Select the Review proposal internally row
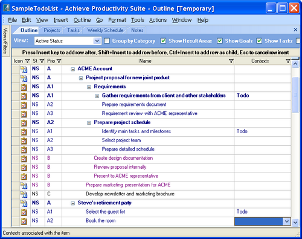 click(x=120, y=167)
